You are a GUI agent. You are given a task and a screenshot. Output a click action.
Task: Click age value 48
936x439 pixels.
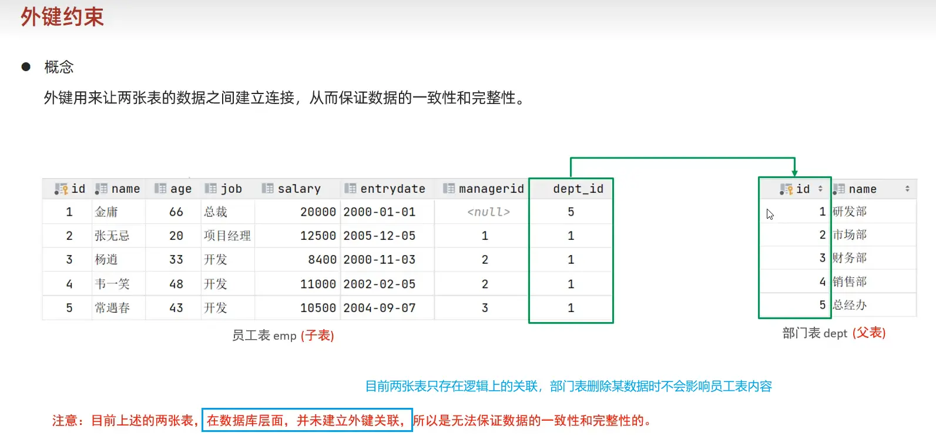point(176,284)
